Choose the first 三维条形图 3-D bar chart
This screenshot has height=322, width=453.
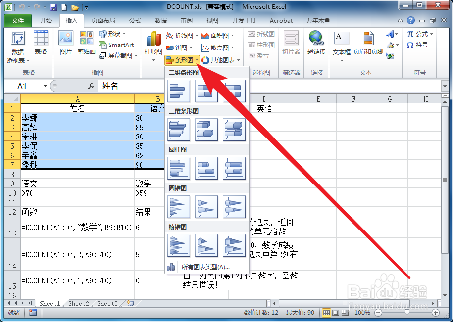pyautogui.click(x=179, y=130)
